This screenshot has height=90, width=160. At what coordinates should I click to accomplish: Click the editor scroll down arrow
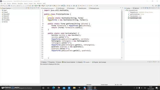(x=122, y=58)
